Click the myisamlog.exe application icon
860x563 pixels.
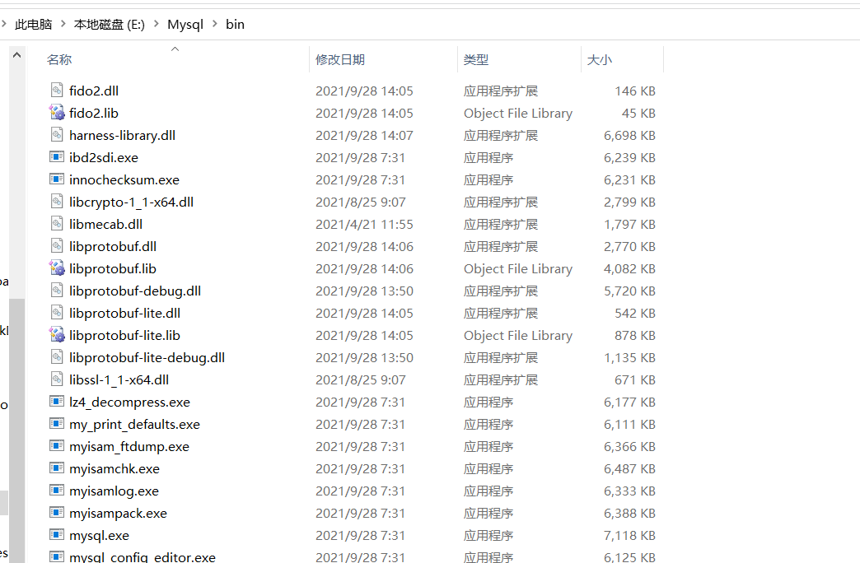pyautogui.click(x=57, y=490)
